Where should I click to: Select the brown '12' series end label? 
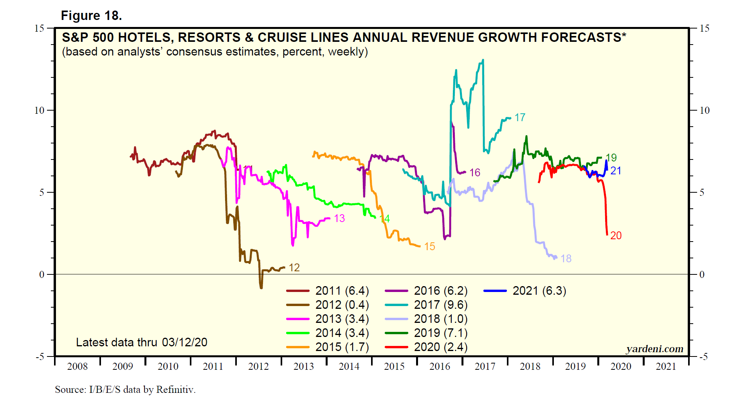[294, 267]
